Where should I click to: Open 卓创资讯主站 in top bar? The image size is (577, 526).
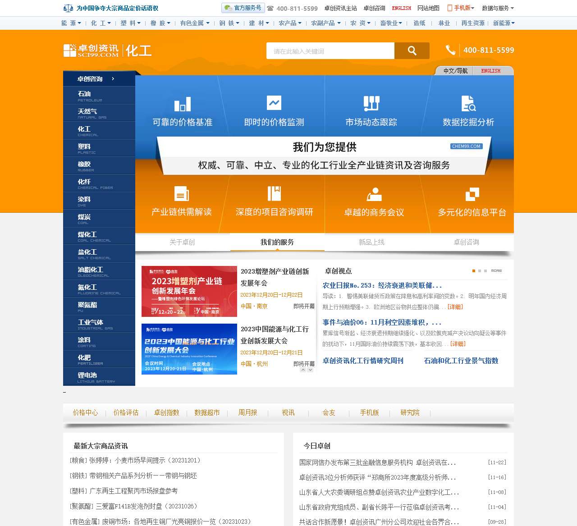click(340, 8)
